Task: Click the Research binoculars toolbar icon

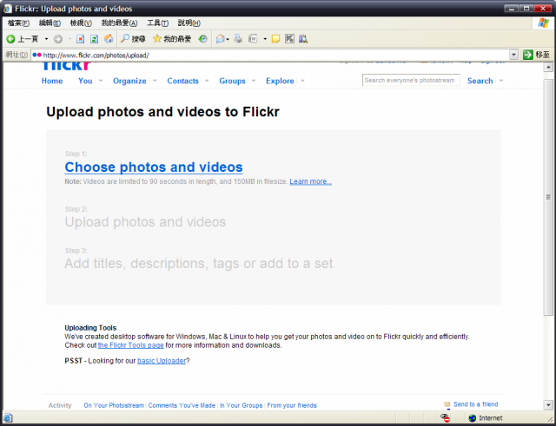Action: click(x=303, y=38)
